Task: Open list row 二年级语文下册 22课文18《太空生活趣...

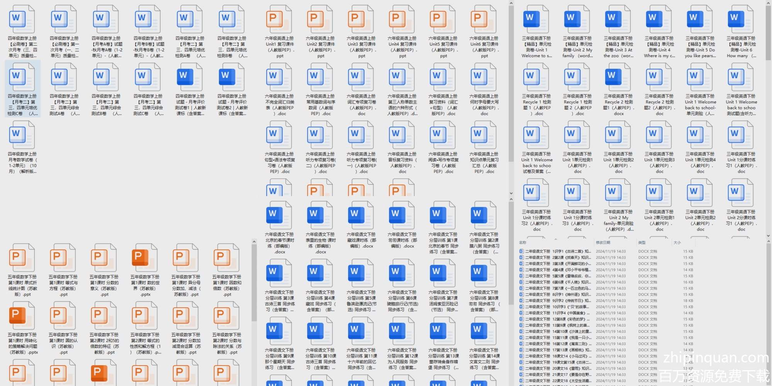Action: pyautogui.click(x=606, y=381)
